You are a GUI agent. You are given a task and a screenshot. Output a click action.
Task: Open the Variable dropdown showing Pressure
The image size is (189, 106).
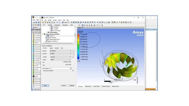(x=61, y=57)
